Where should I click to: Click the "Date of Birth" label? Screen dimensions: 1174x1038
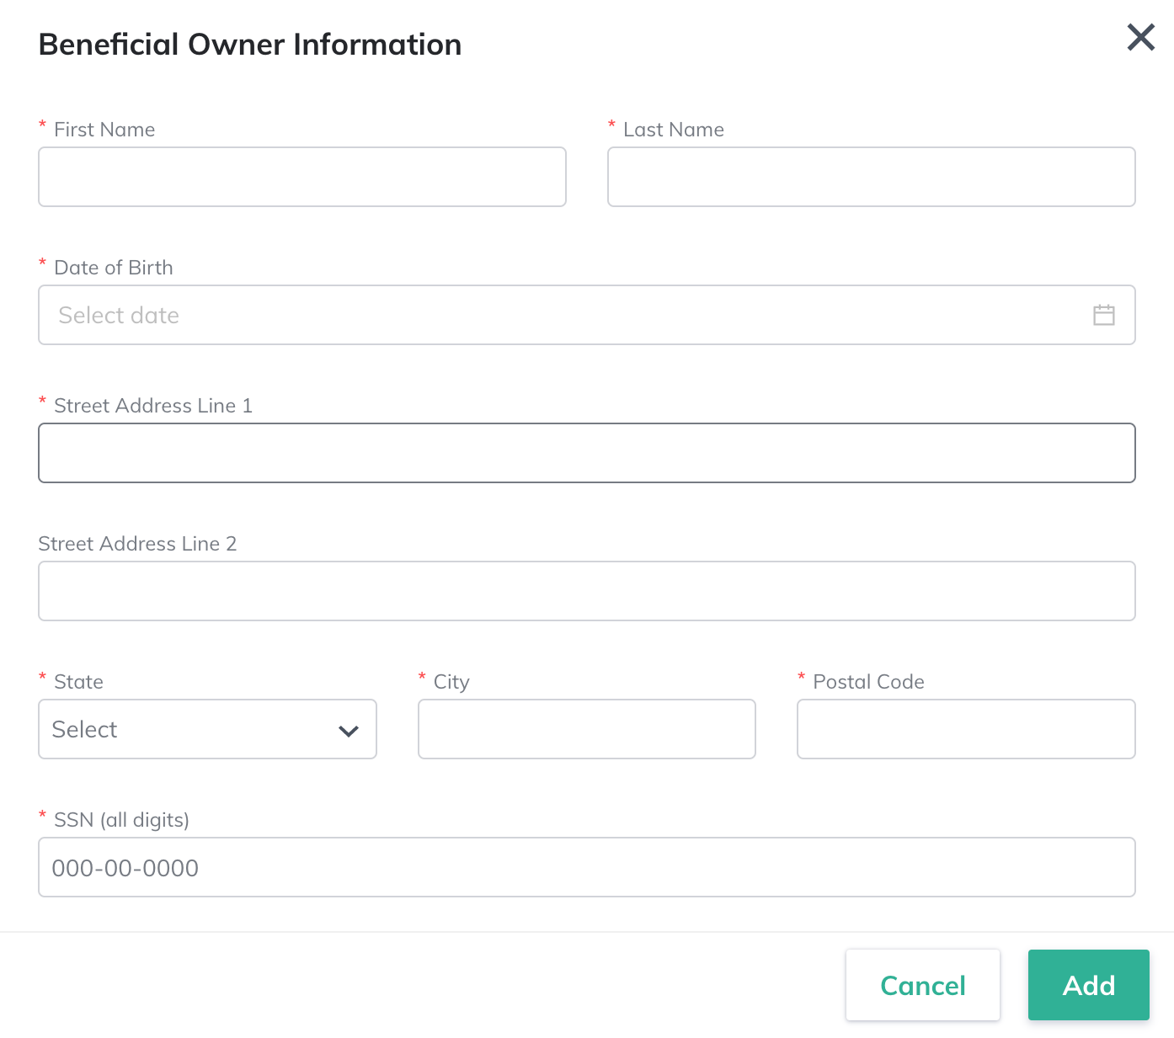click(114, 268)
